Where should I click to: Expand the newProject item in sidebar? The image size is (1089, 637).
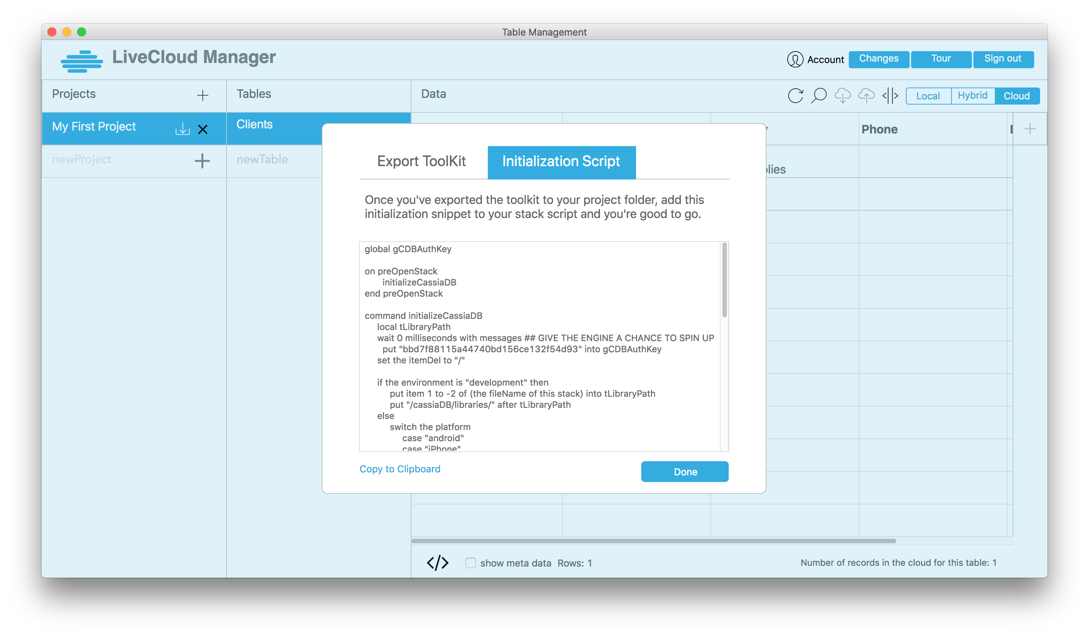coord(202,159)
